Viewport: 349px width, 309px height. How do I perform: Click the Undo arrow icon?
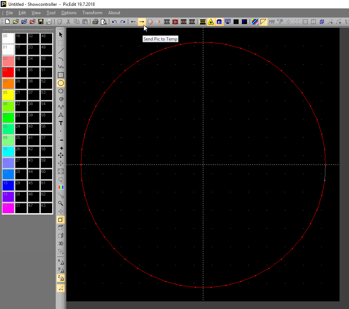click(x=114, y=22)
